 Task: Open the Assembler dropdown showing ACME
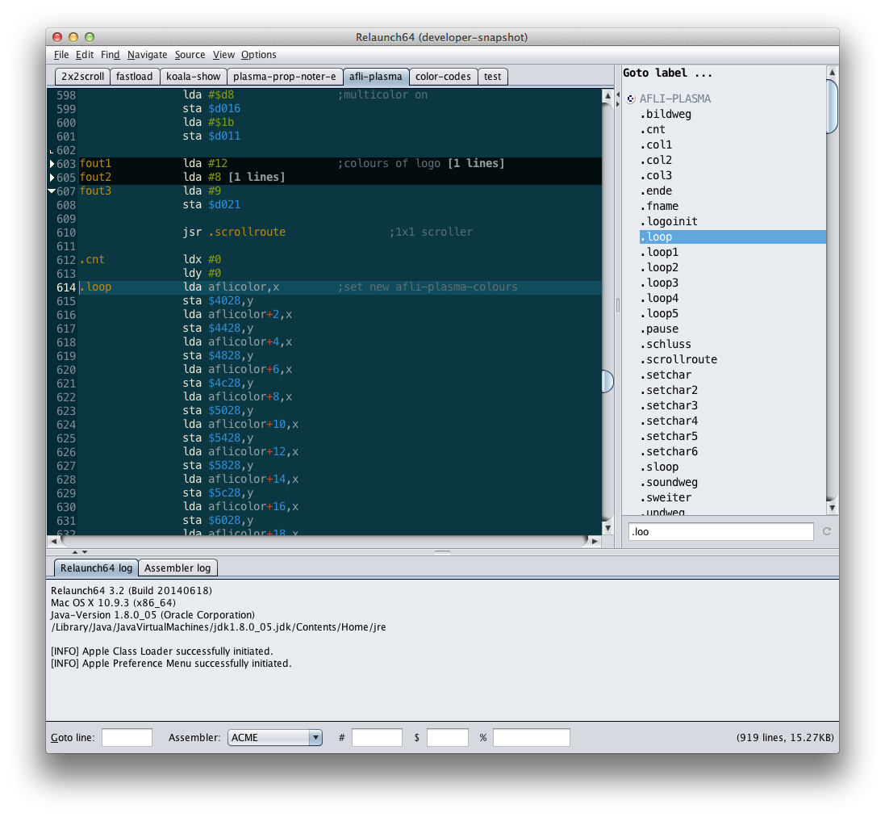pos(275,737)
